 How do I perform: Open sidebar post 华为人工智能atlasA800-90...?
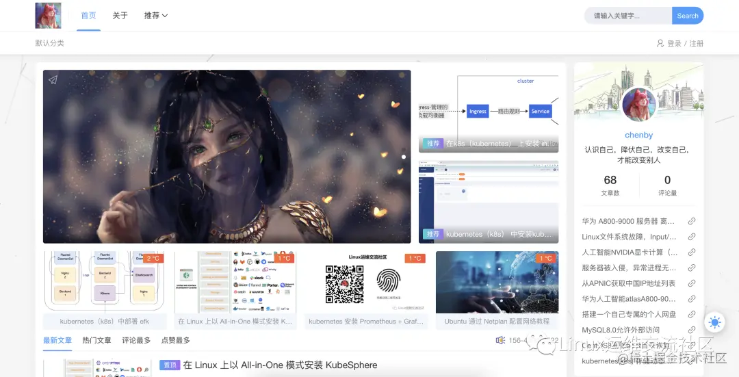pyautogui.click(x=629, y=299)
